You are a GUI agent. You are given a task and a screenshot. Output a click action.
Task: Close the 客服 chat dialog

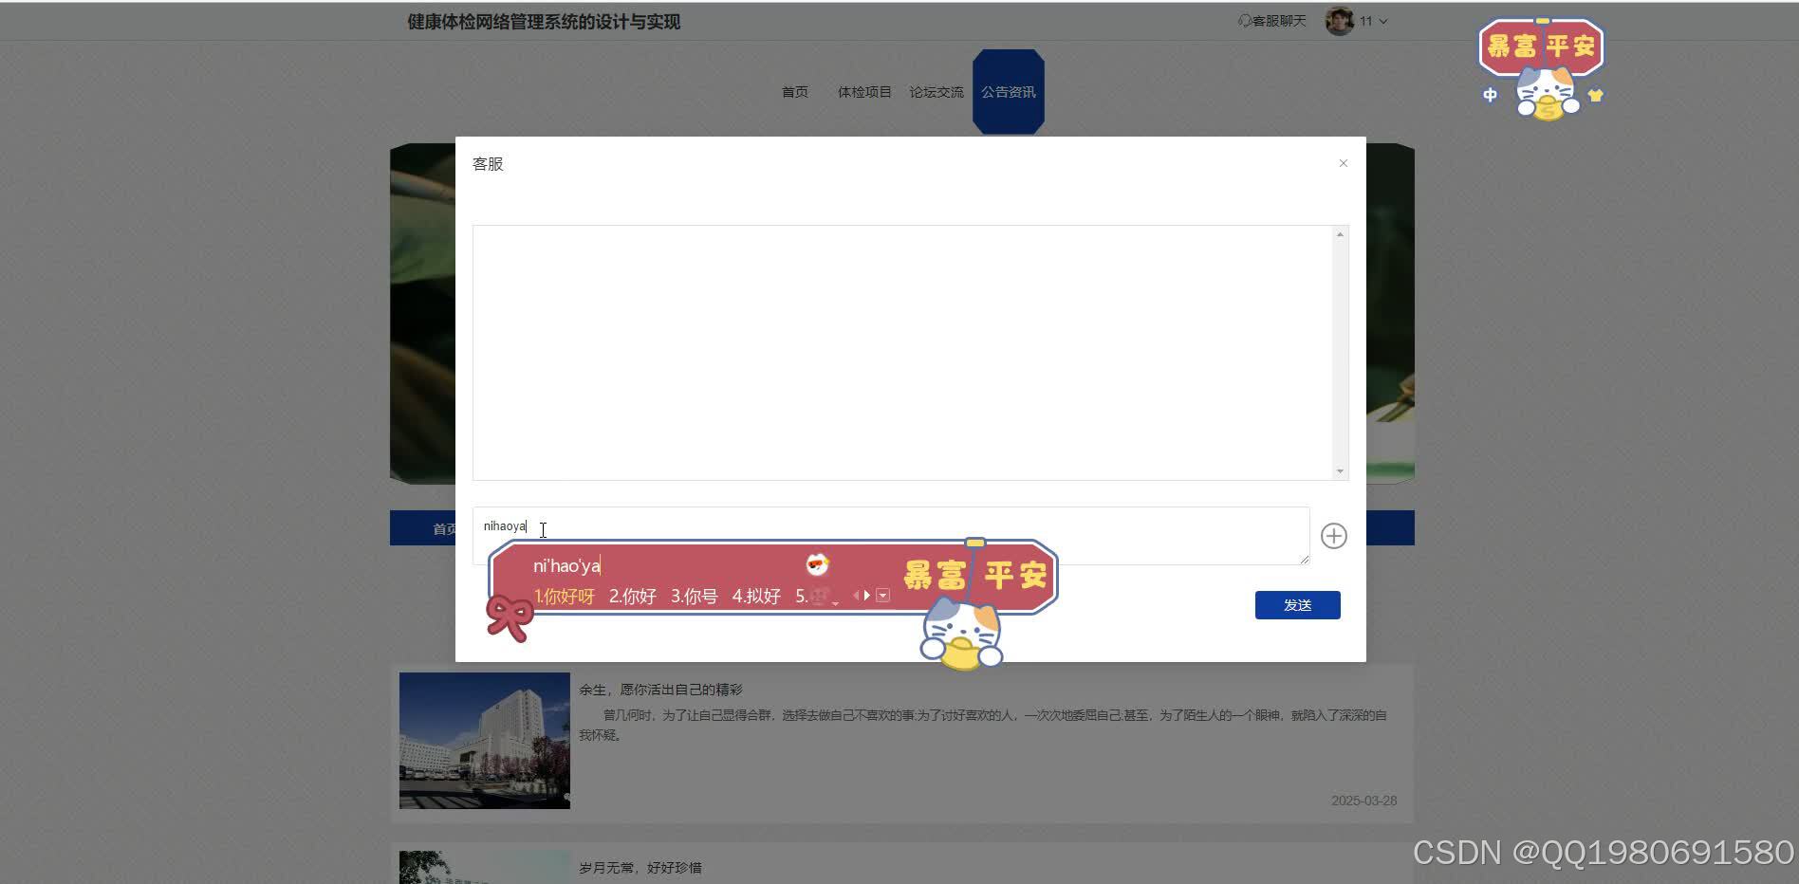pos(1343,163)
